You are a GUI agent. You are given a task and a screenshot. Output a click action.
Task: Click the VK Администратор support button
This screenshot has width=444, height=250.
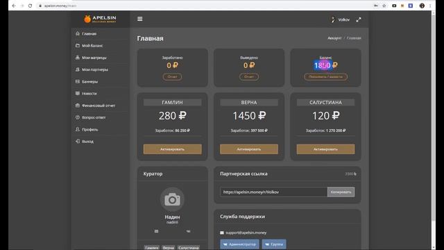point(239,244)
